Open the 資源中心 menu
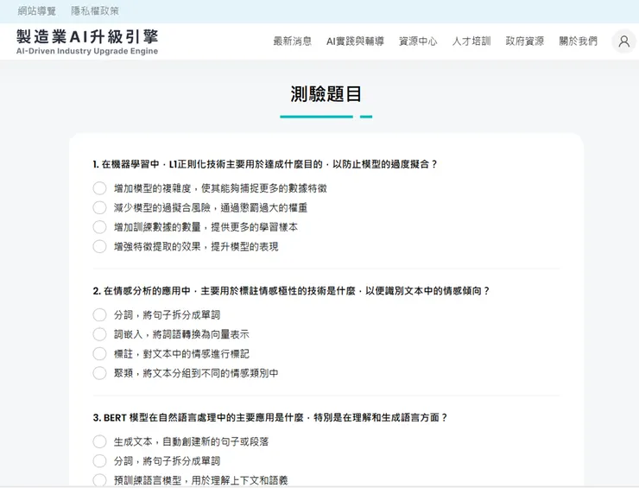639x488 pixels. [418, 41]
